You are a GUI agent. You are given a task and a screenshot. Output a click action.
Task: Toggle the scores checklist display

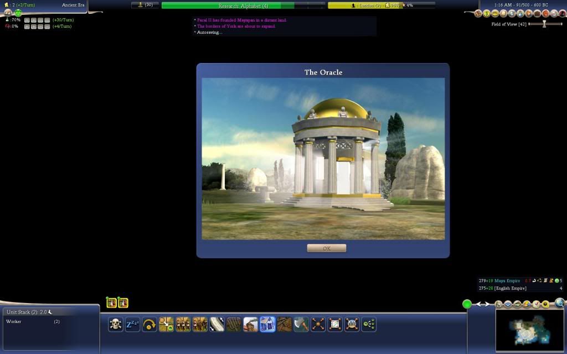coord(536,305)
